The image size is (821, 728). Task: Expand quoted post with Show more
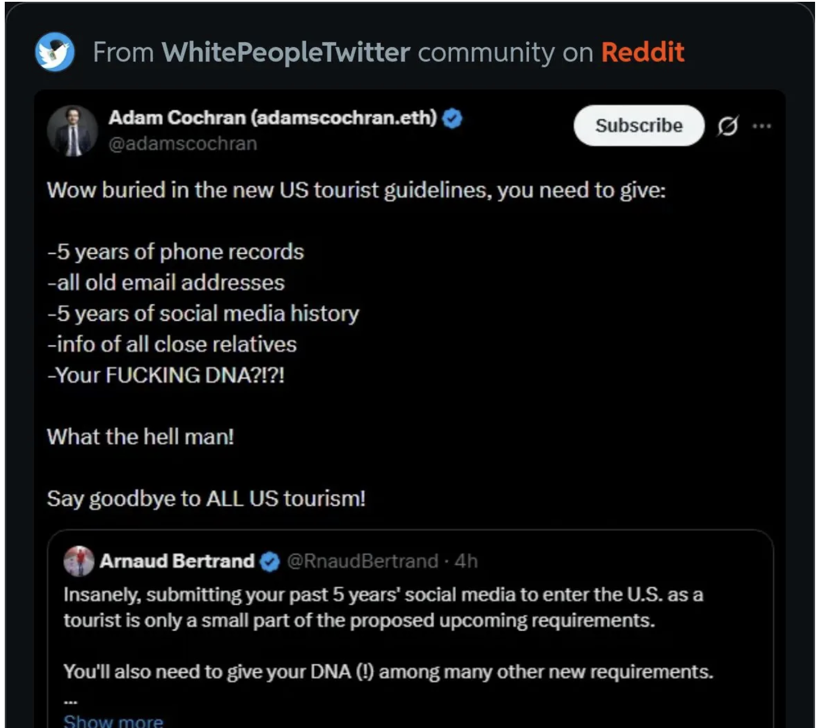pos(113,721)
